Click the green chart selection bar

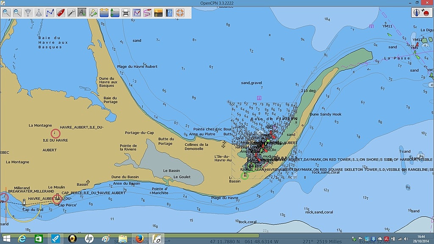coord(130,236)
